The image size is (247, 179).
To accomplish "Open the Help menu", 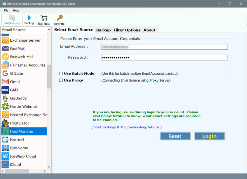I will (x=16, y=10).
